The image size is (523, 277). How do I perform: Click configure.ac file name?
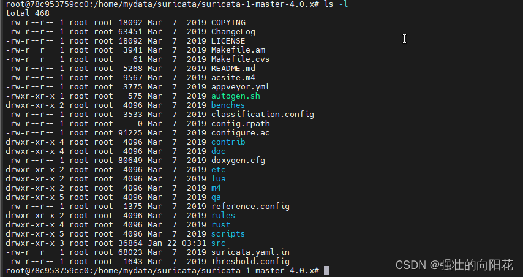(x=240, y=133)
